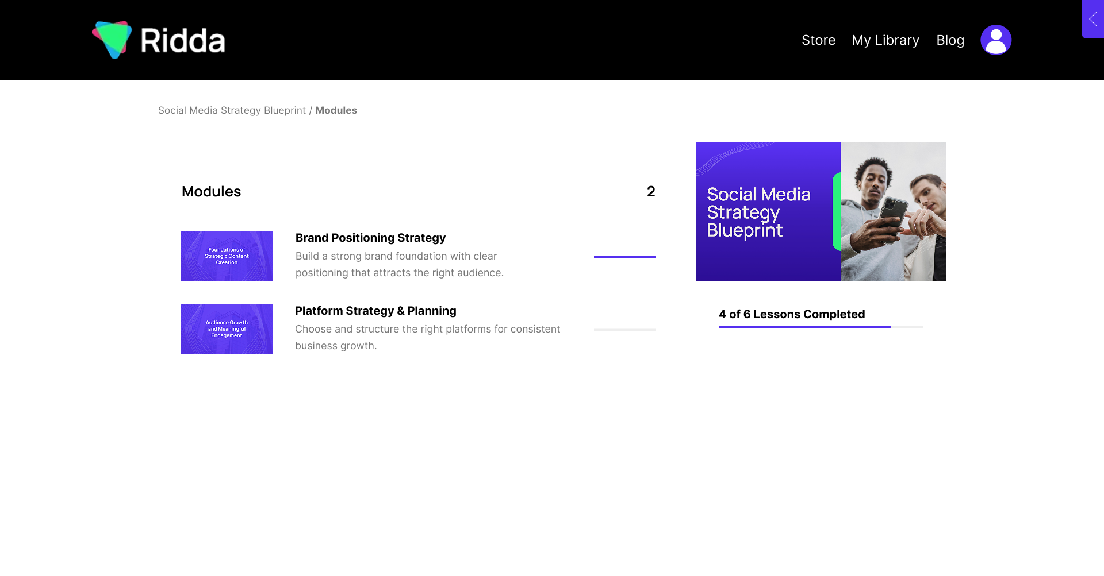
Task: Click the Modules section heading
Action: pos(211,191)
